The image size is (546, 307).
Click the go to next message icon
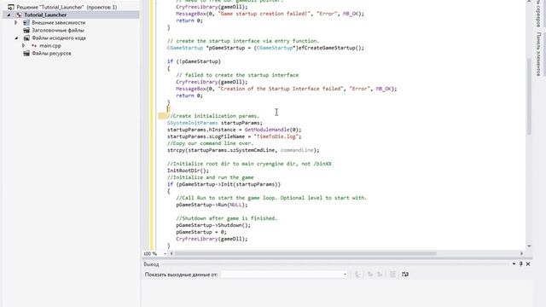[380, 275]
